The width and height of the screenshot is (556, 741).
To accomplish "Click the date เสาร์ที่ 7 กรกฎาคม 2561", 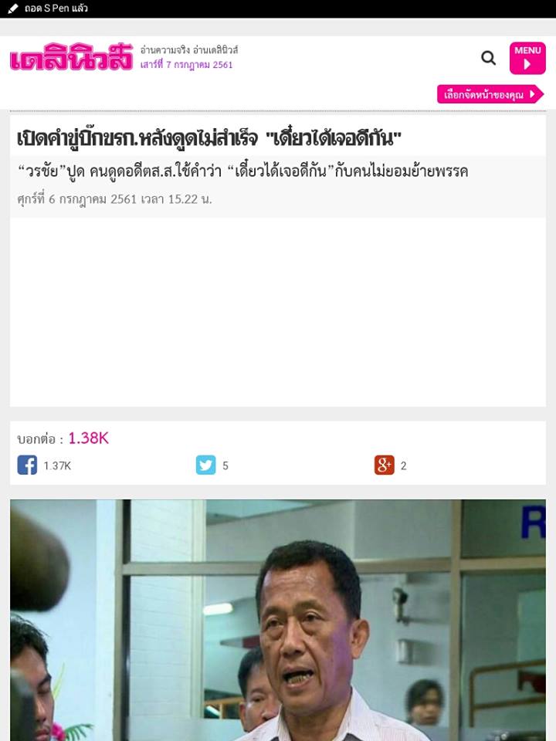I will (186, 65).
